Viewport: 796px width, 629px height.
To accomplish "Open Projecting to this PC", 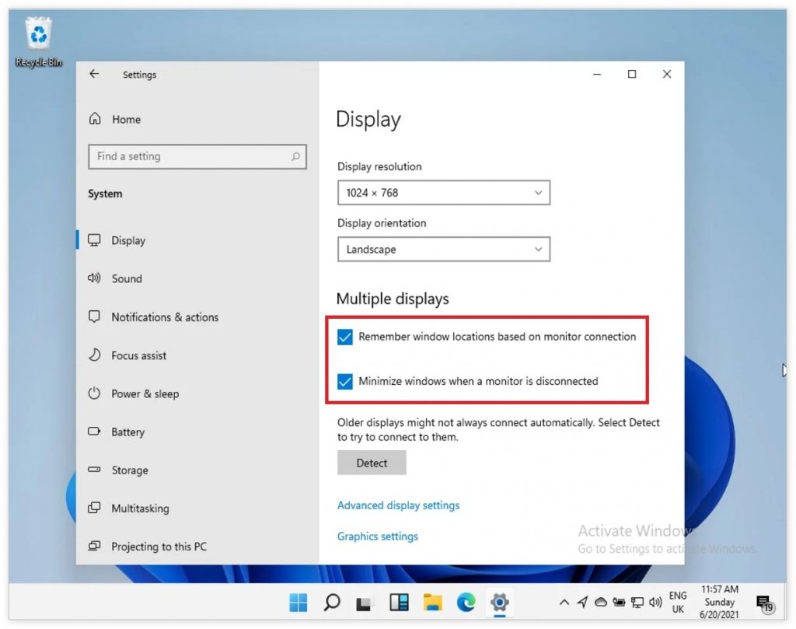I will pos(157,547).
